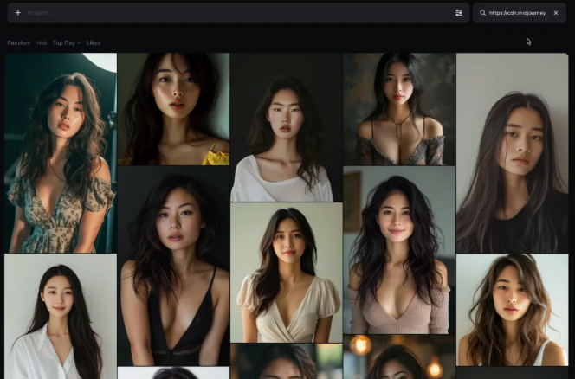
Task: Switch to the Random tab
Action: [19, 43]
